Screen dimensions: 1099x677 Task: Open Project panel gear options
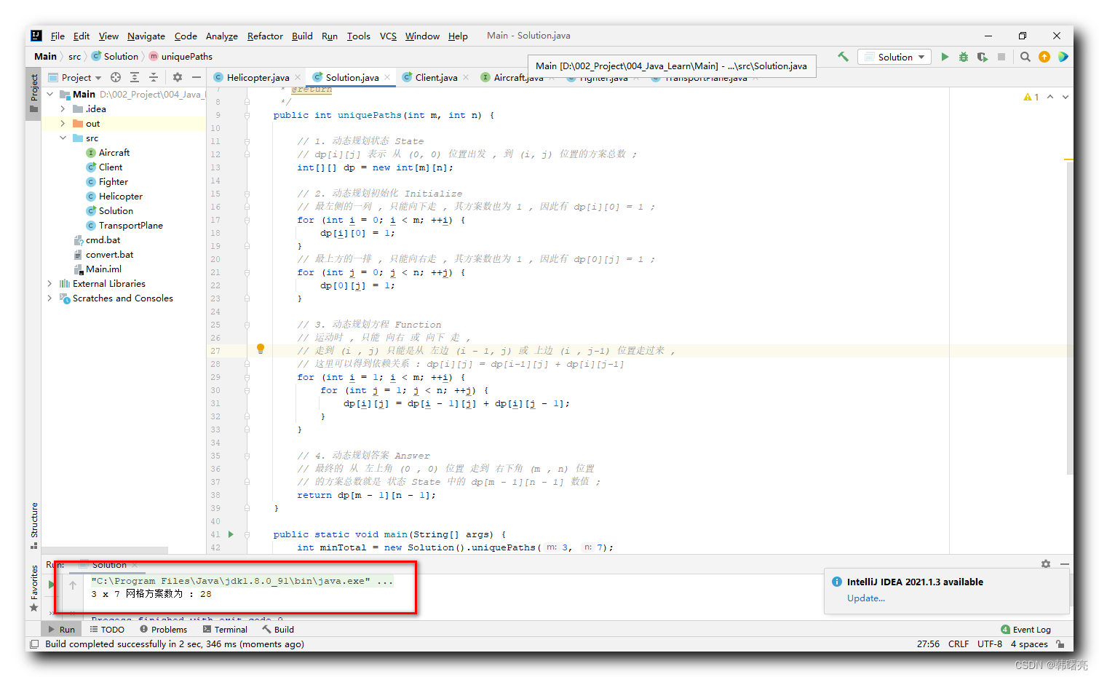pos(178,77)
